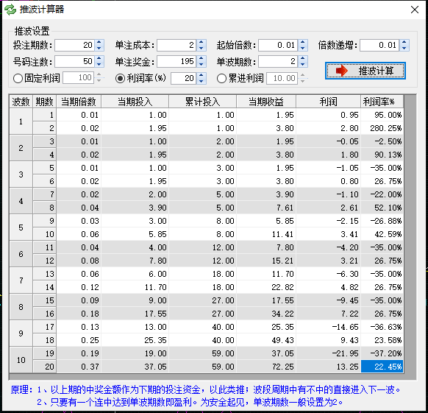428x413 pixels.
Task: Close the 推波计算器 window
Action: [415, 10]
